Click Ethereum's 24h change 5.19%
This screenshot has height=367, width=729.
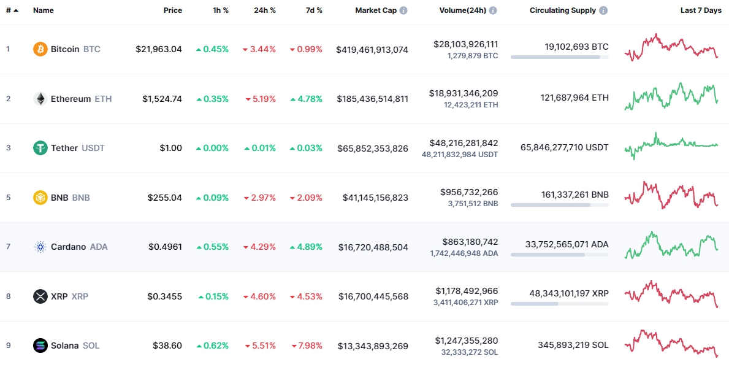(x=260, y=99)
